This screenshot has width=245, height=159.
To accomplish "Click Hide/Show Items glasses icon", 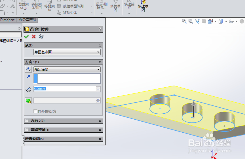I will tap(231, 21).
